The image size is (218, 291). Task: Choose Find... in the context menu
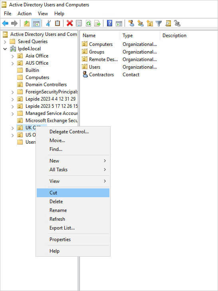73,149
